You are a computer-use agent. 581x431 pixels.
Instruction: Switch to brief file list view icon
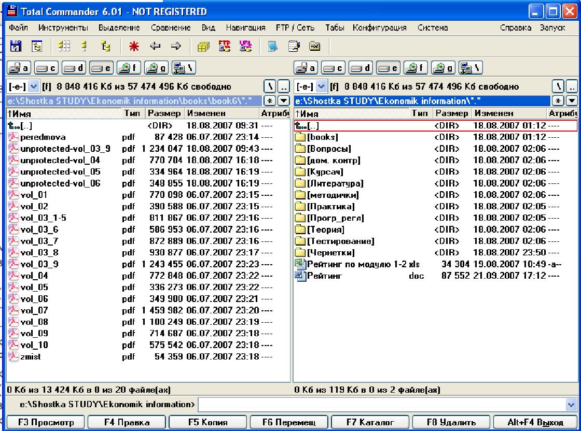coord(64,46)
